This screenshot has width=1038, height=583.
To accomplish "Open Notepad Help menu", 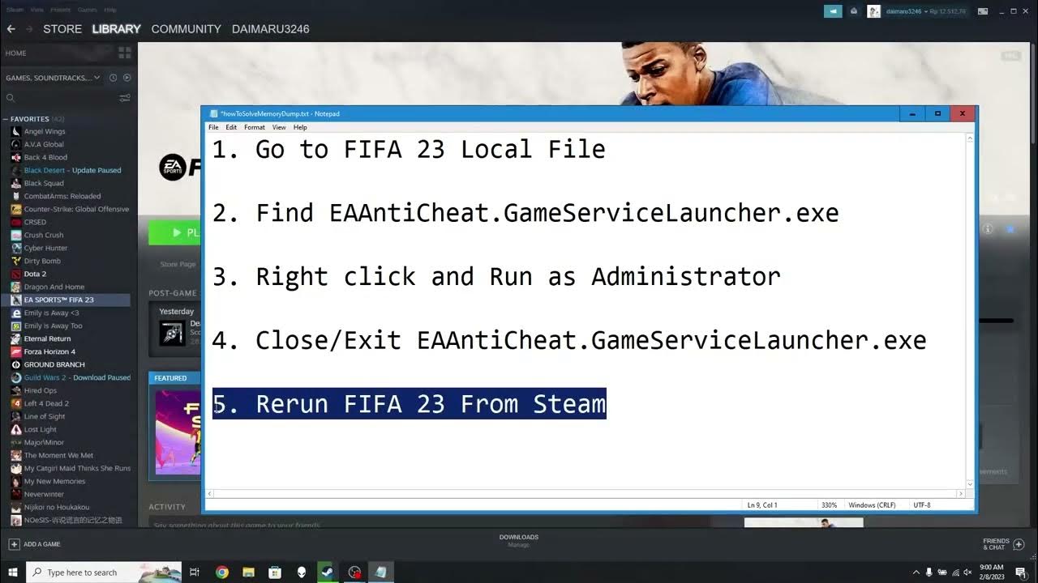I will (300, 127).
